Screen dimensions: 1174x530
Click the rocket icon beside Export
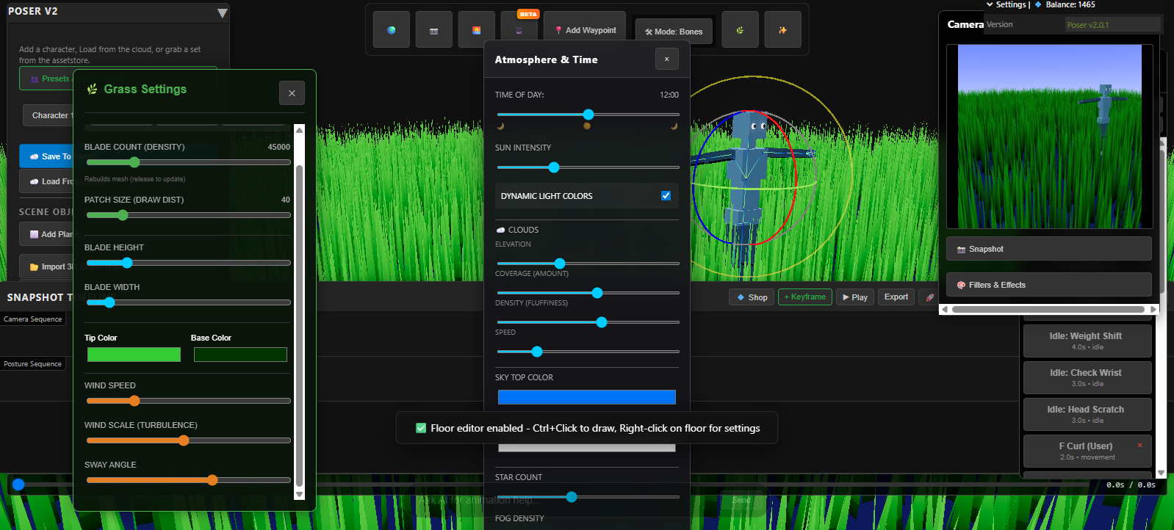[x=929, y=297]
